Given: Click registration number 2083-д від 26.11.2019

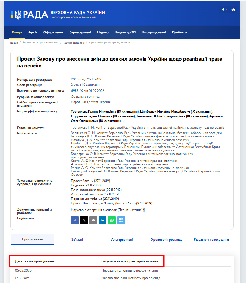Looking at the screenshot, I should [x=86, y=79].
